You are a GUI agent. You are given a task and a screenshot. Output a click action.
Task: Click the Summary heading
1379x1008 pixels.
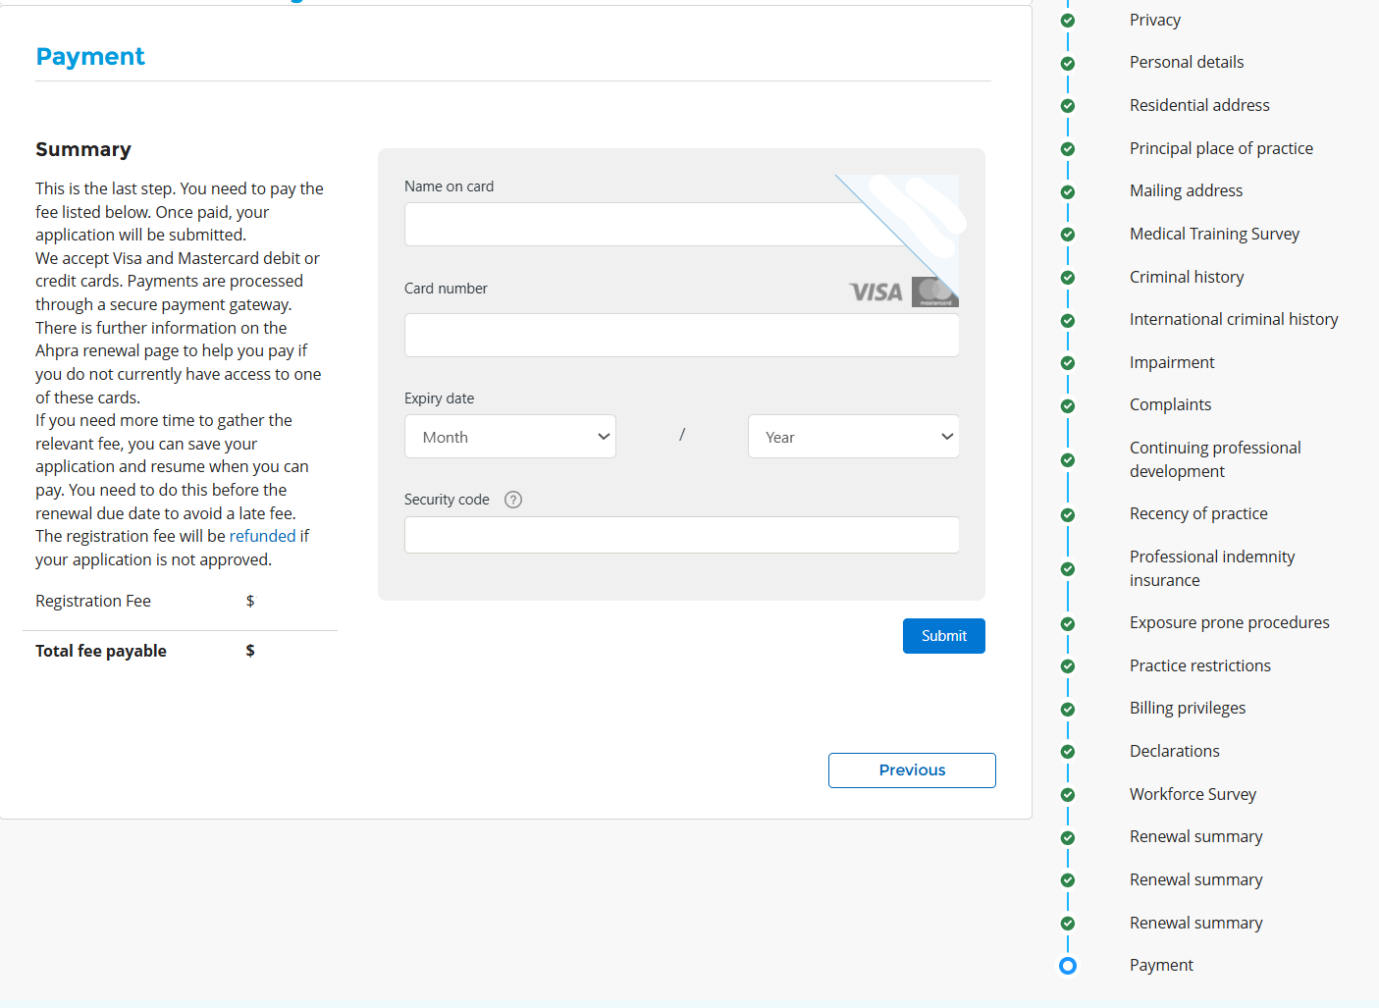click(83, 149)
